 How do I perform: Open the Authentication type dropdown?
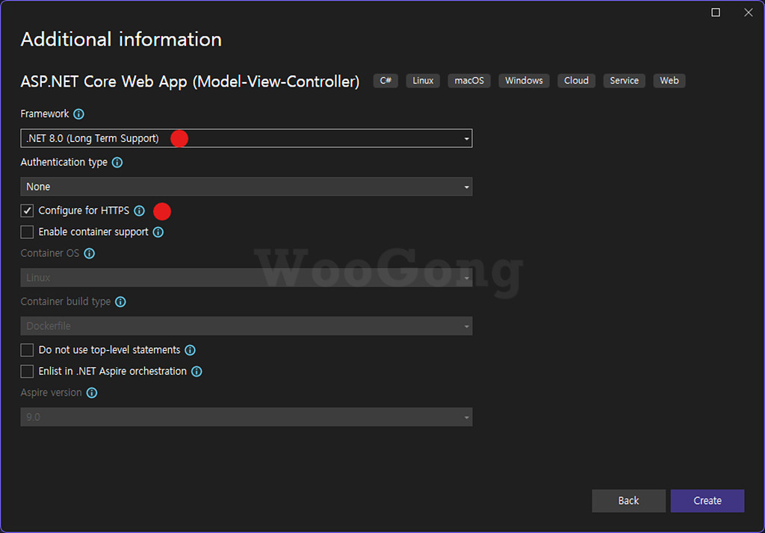[247, 187]
